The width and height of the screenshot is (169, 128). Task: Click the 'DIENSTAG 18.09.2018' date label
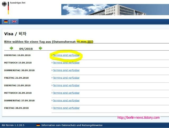(x=17, y=55)
